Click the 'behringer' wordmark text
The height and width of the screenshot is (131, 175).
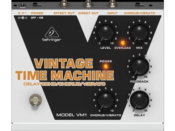(52, 40)
